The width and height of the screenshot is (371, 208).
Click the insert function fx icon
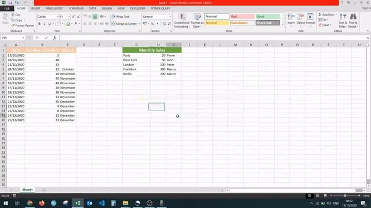click(x=54, y=38)
